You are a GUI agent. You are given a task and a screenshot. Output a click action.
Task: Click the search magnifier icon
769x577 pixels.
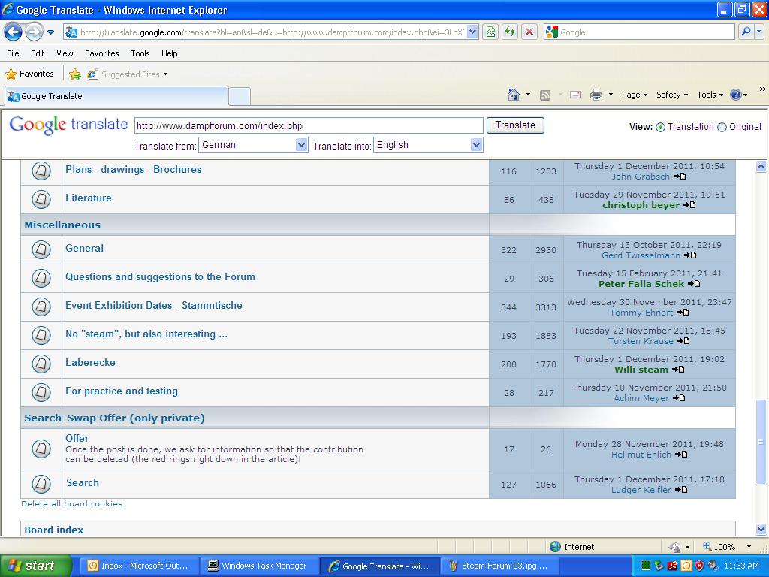click(746, 32)
